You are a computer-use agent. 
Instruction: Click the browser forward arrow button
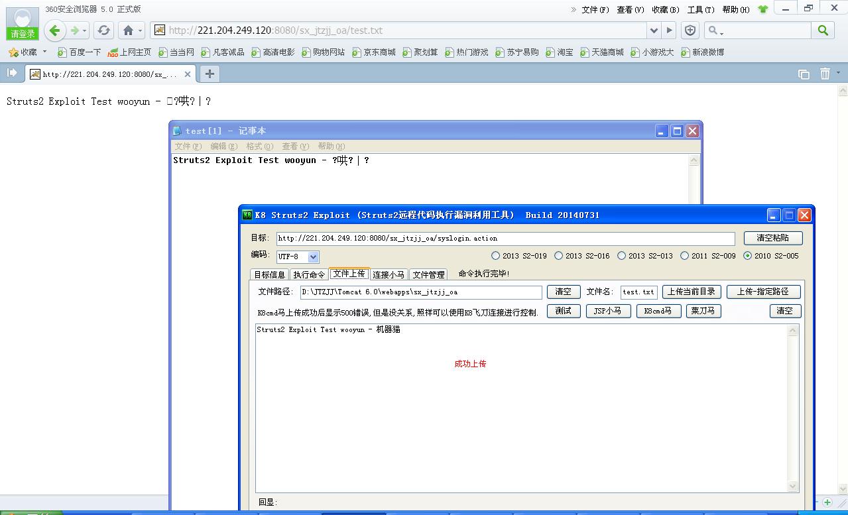pyautogui.click(x=75, y=30)
